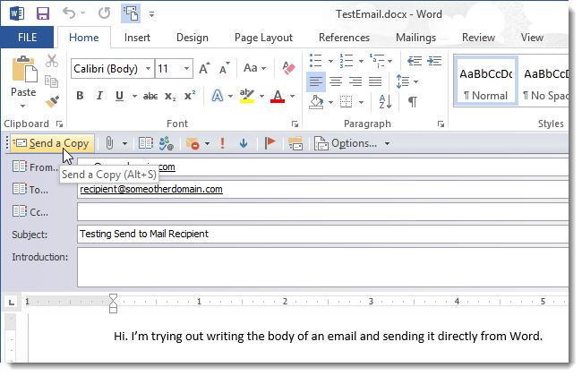The width and height of the screenshot is (582, 376).
Task: Click the Send to Mail Recipient icon in quick access toolbar
Action: coord(131,13)
